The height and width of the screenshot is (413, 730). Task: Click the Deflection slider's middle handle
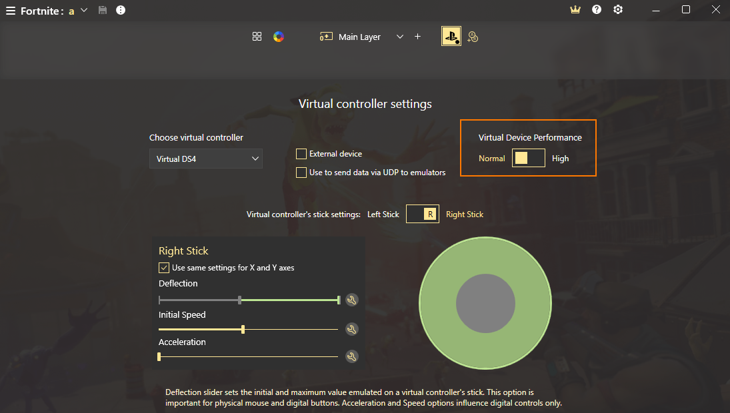(240, 300)
